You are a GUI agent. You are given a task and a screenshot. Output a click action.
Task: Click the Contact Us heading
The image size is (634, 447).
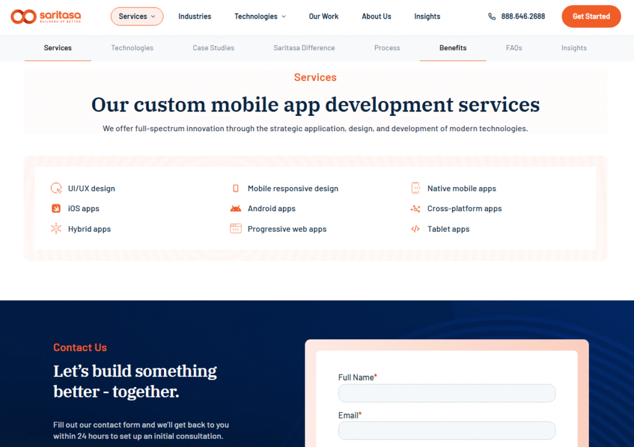tap(80, 347)
